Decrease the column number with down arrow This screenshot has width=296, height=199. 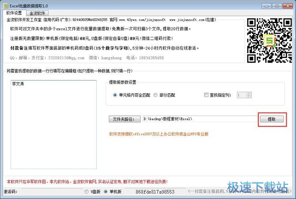point(249,96)
